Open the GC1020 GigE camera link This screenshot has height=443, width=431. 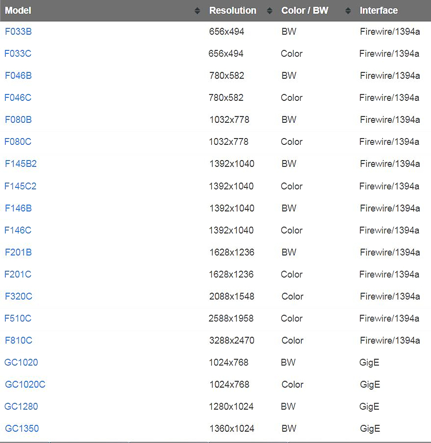[21, 362]
